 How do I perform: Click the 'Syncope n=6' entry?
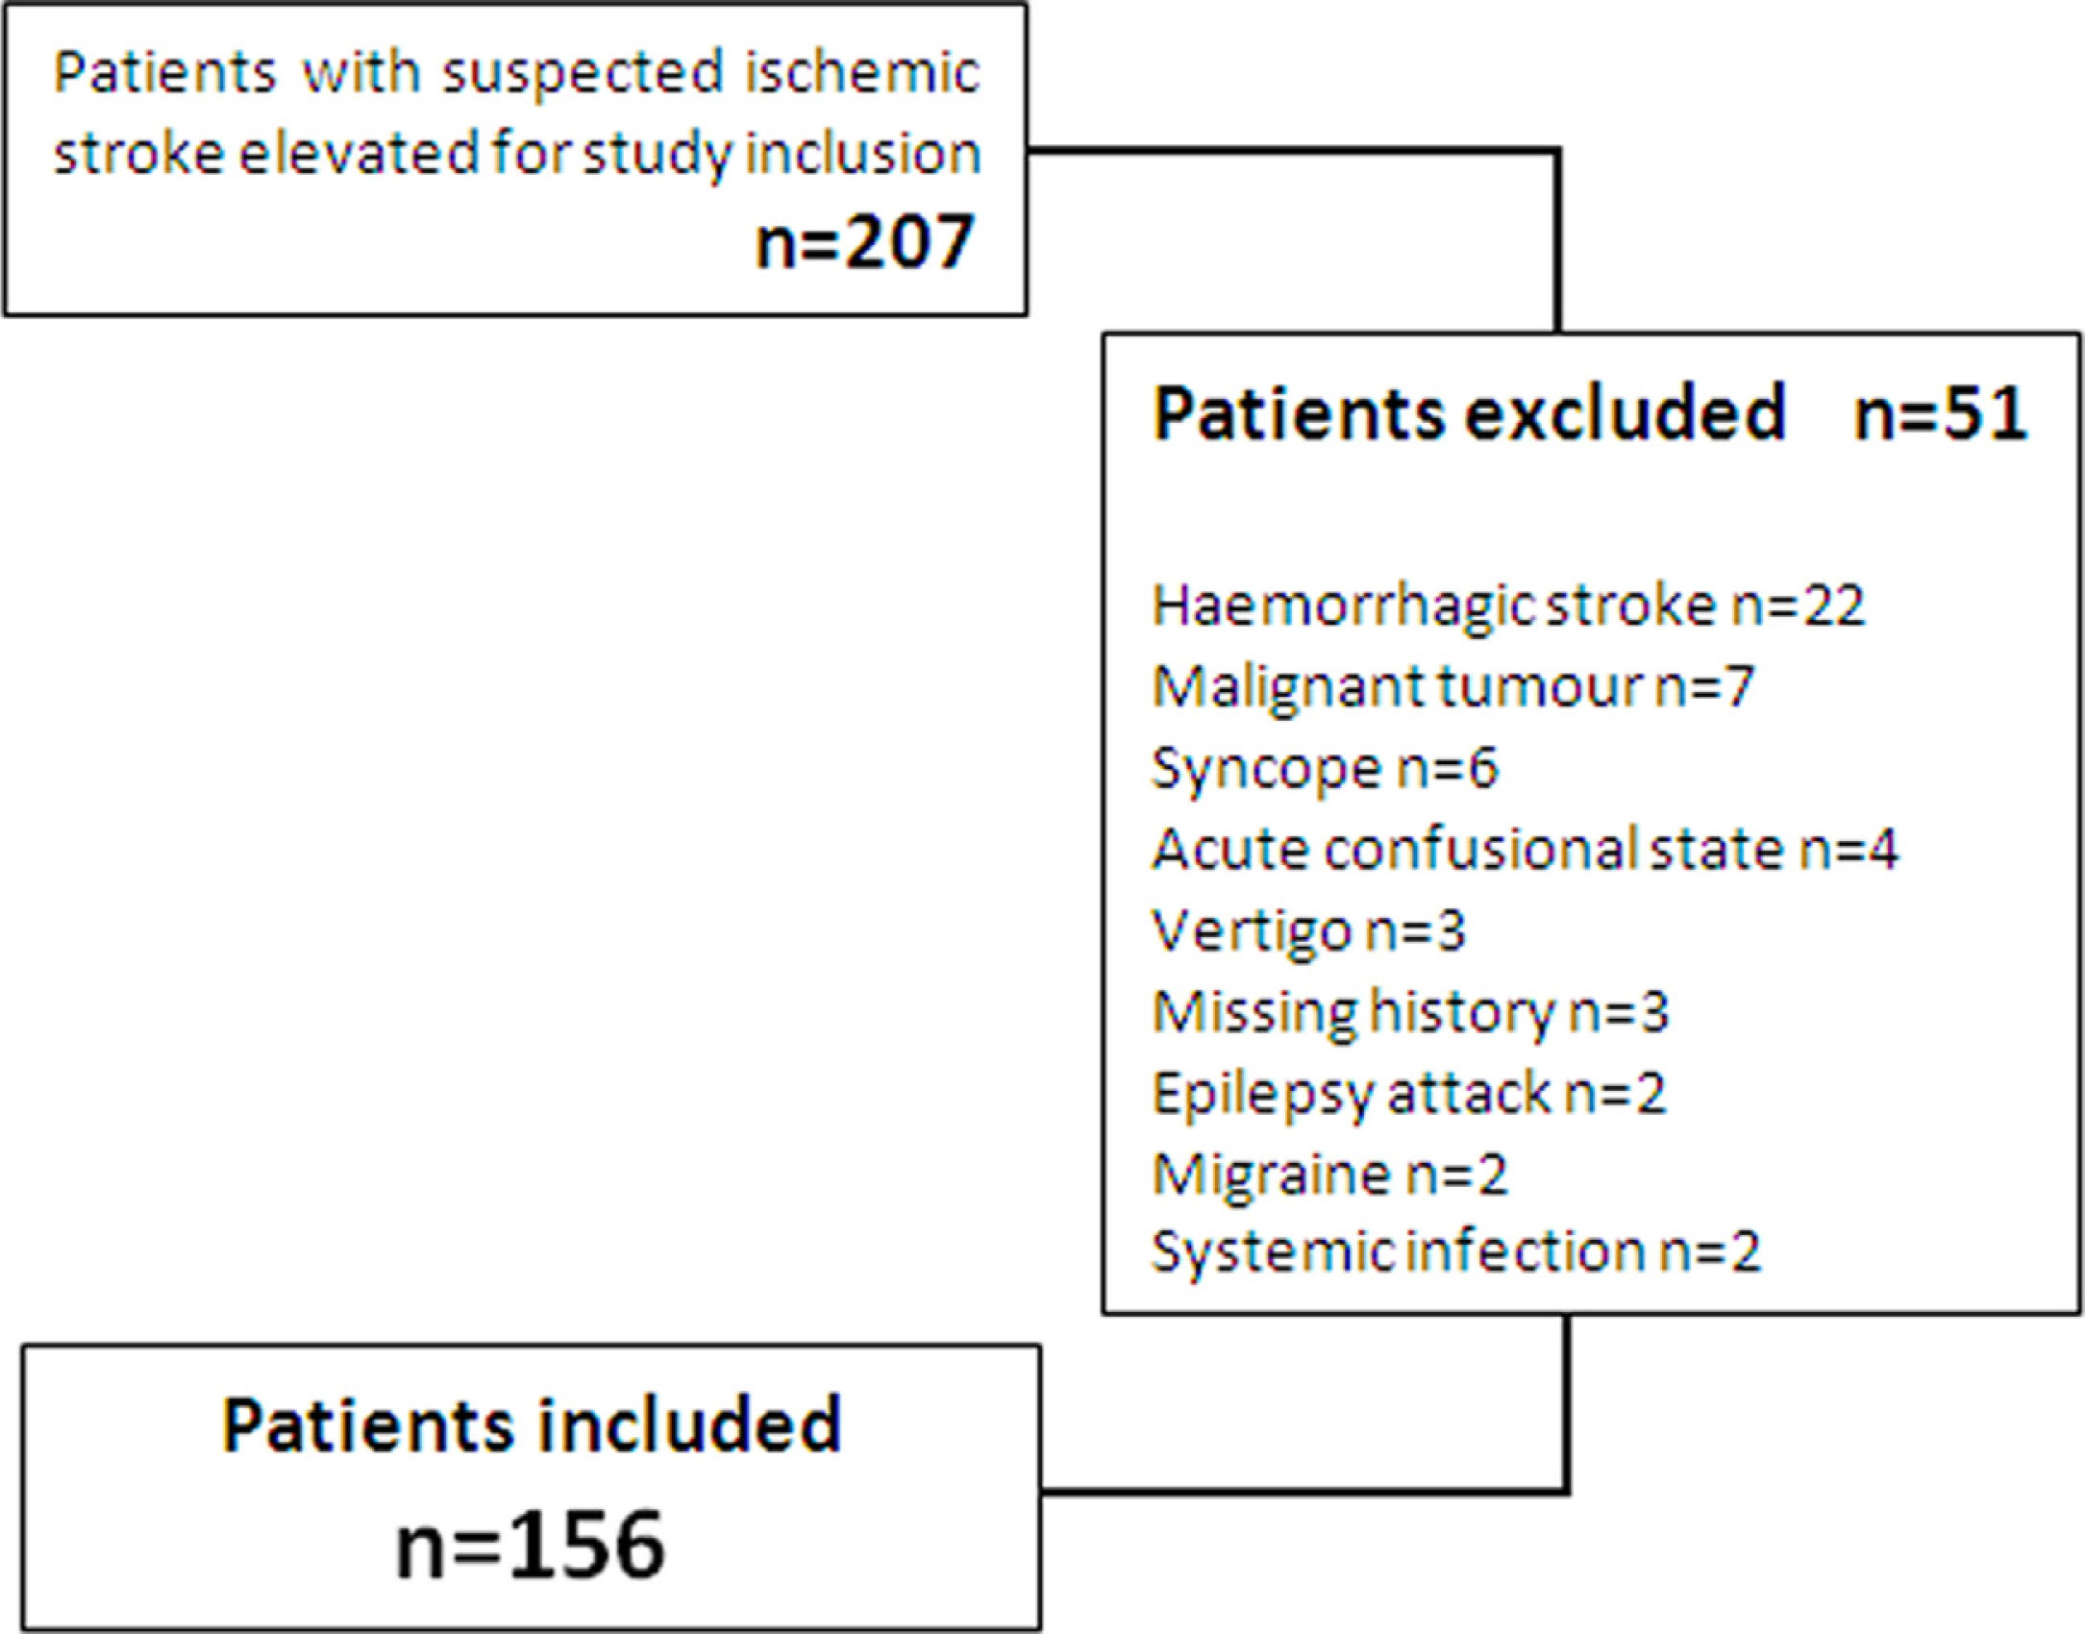pos(1324,769)
